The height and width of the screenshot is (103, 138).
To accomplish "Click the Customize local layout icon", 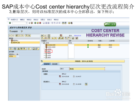I will click(x=71, y=23).
